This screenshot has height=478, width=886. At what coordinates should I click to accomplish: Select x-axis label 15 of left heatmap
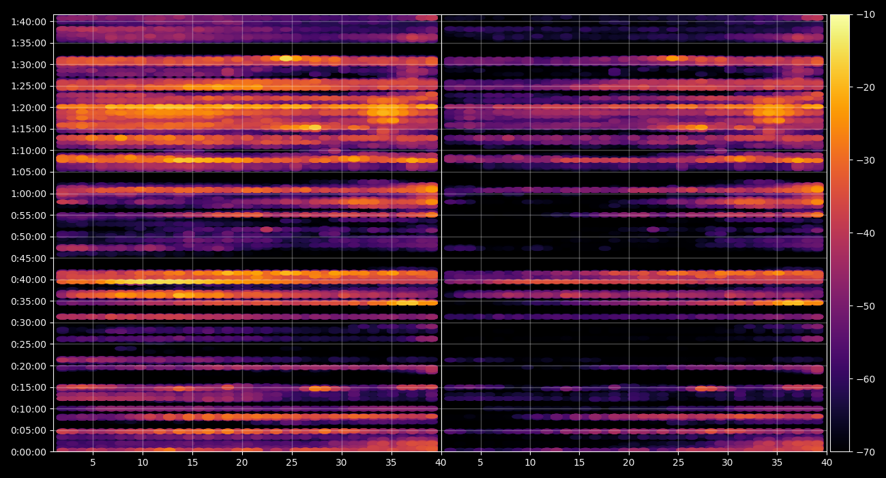point(192,462)
